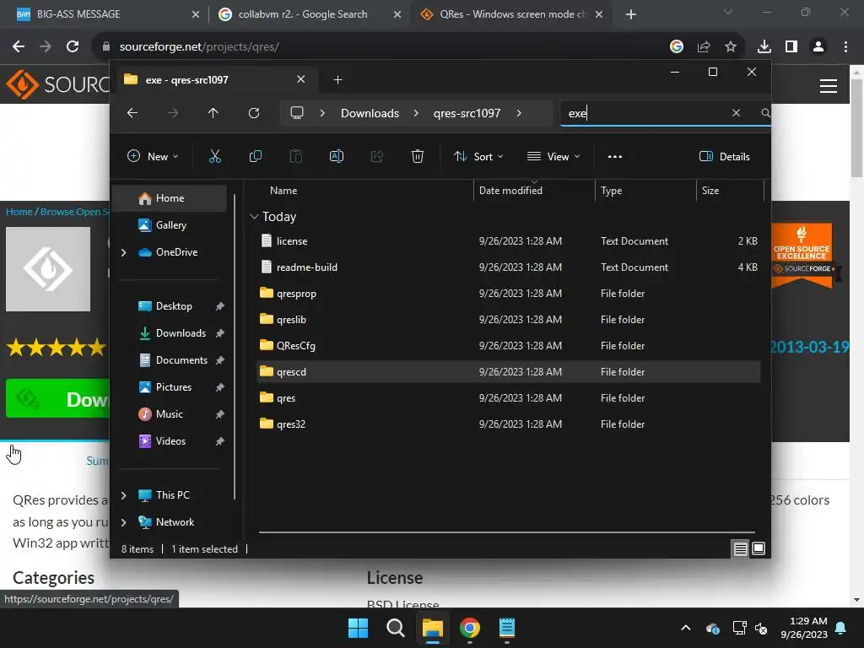Expand Network tree node
The width and height of the screenshot is (864, 648).
tap(123, 522)
